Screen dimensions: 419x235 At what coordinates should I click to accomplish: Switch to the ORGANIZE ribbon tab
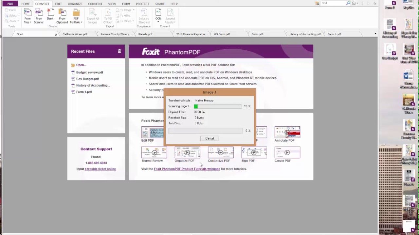coord(75,4)
